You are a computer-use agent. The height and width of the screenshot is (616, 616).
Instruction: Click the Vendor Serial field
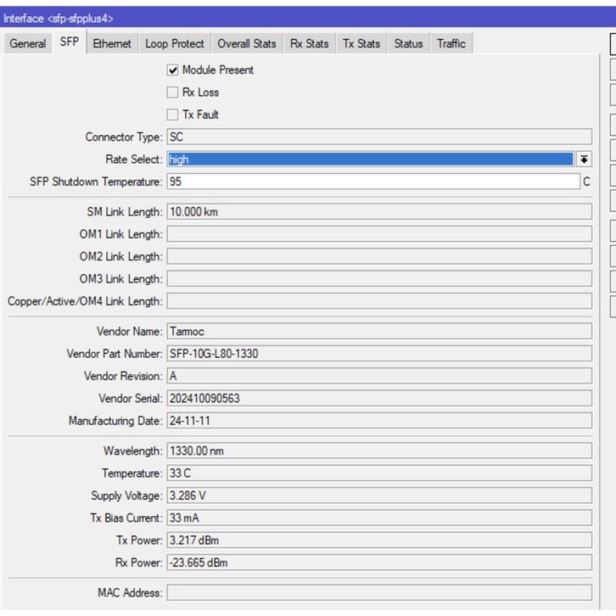click(x=378, y=398)
